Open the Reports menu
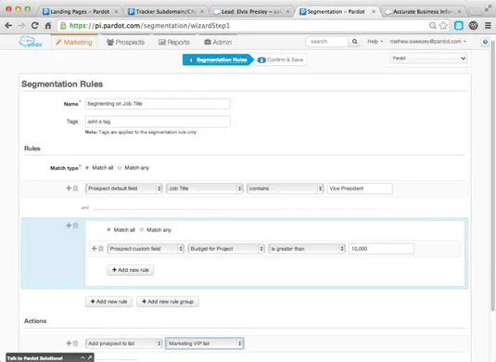Image resolution: width=496 pixels, height=362 pixels. (174, 42)
